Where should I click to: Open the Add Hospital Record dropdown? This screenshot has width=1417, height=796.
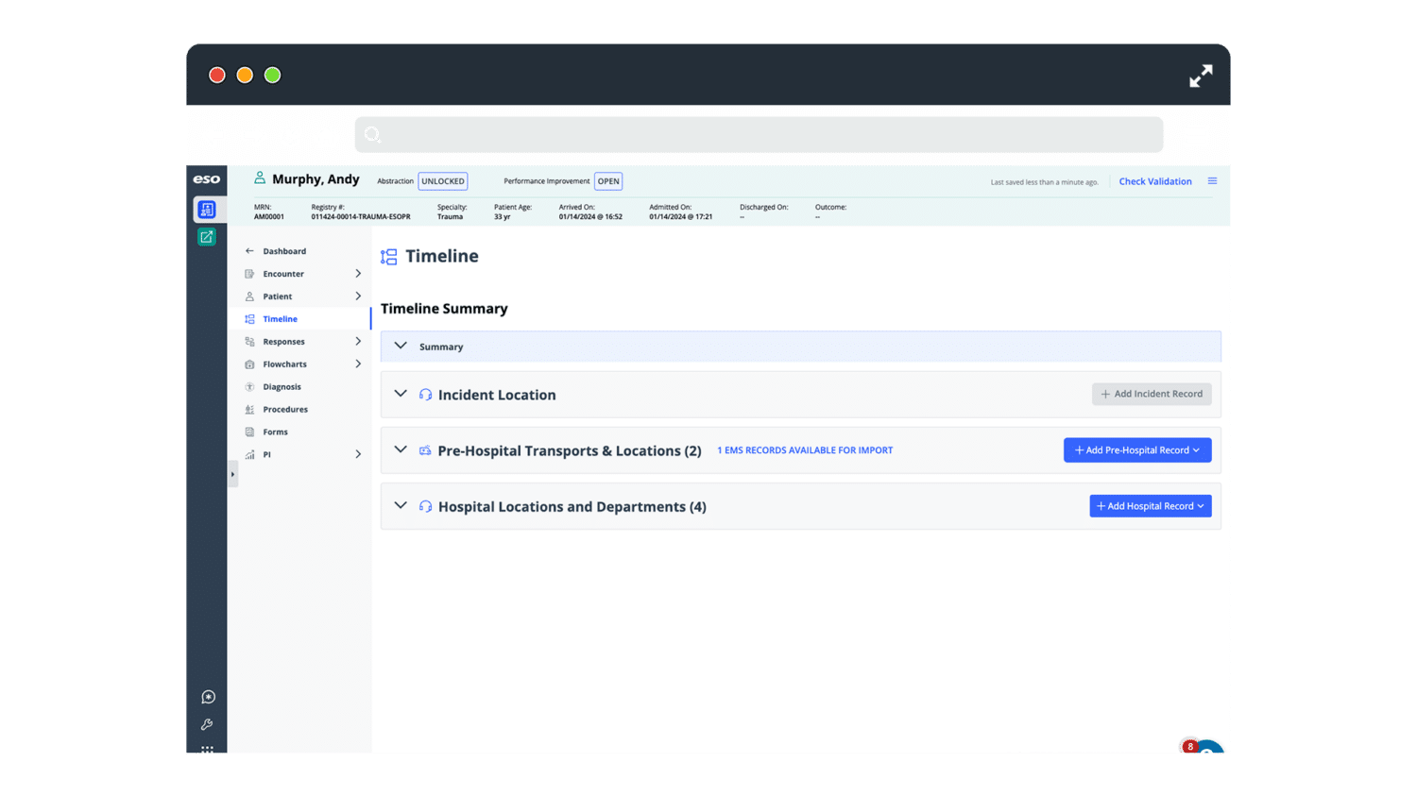pos(1150,505)
